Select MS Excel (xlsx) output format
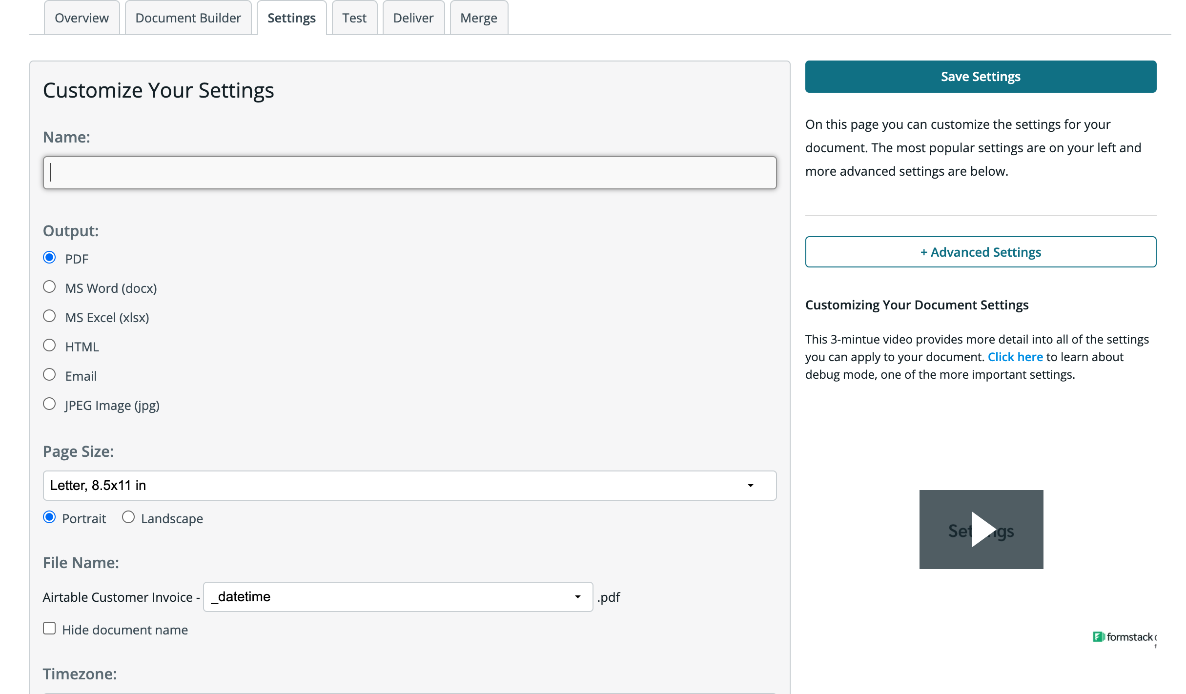The height and width of the screenshot is (694, 1186). 49,316
